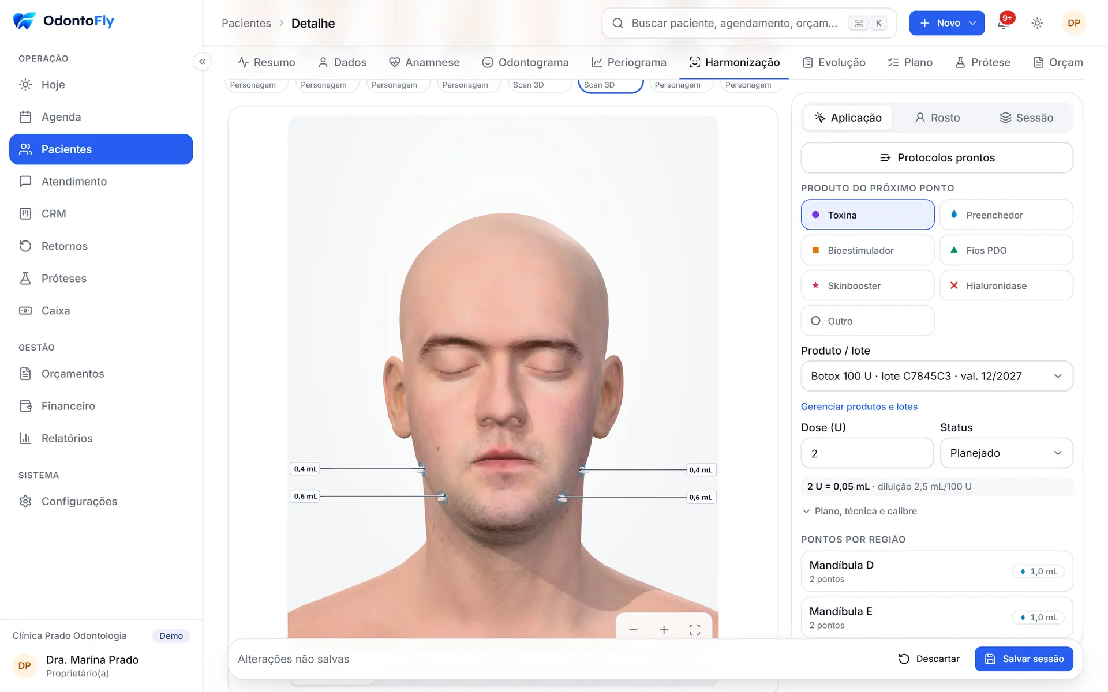Screen dimensions: 1108x692
Task: Select Toxina as the next point product
Action: coord(867,215)
